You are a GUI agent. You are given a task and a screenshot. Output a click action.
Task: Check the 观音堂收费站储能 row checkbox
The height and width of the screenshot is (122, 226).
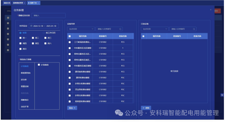pos(70,102)
